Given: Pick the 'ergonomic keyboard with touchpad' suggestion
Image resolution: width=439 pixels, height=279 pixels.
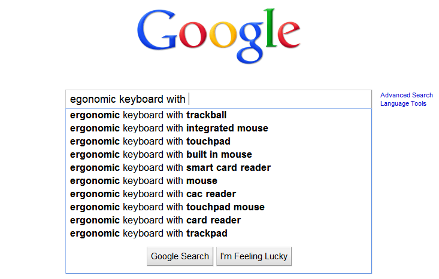Looking at the screenshot, I should tap(150, 141).
